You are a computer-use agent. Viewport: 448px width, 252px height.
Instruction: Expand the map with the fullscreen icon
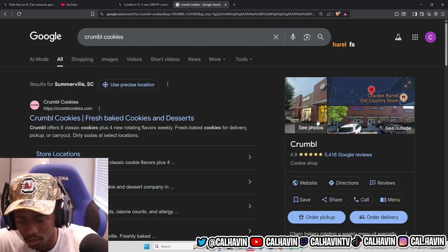[407, 84]
